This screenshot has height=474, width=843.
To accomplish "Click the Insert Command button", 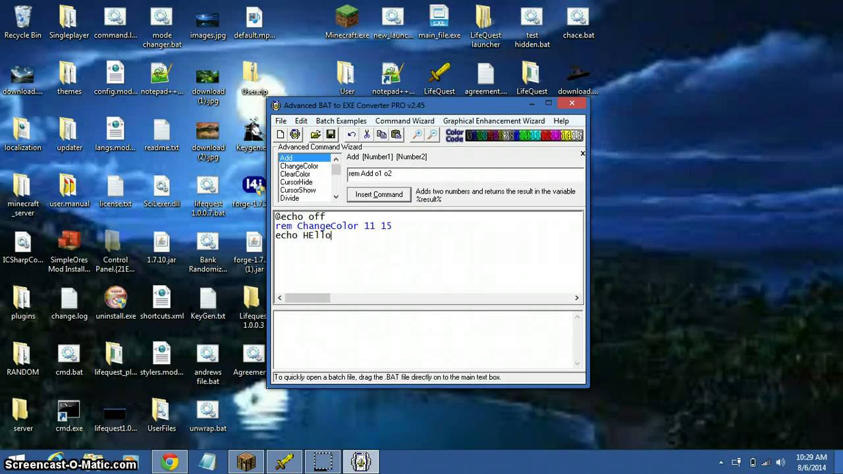I will pos(379,194).
